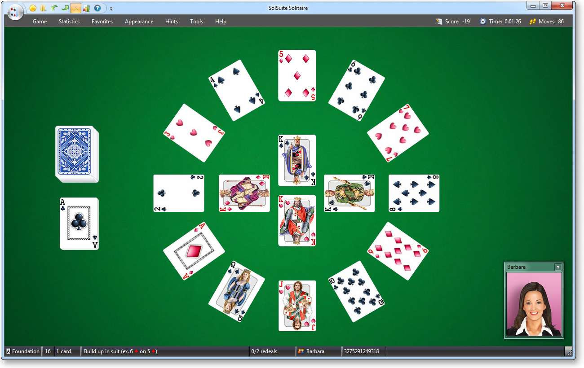Image resolution: width=584 pixels, height=368 pixels.
Task: Open the Appearance menu
Action: pos(139,22)
